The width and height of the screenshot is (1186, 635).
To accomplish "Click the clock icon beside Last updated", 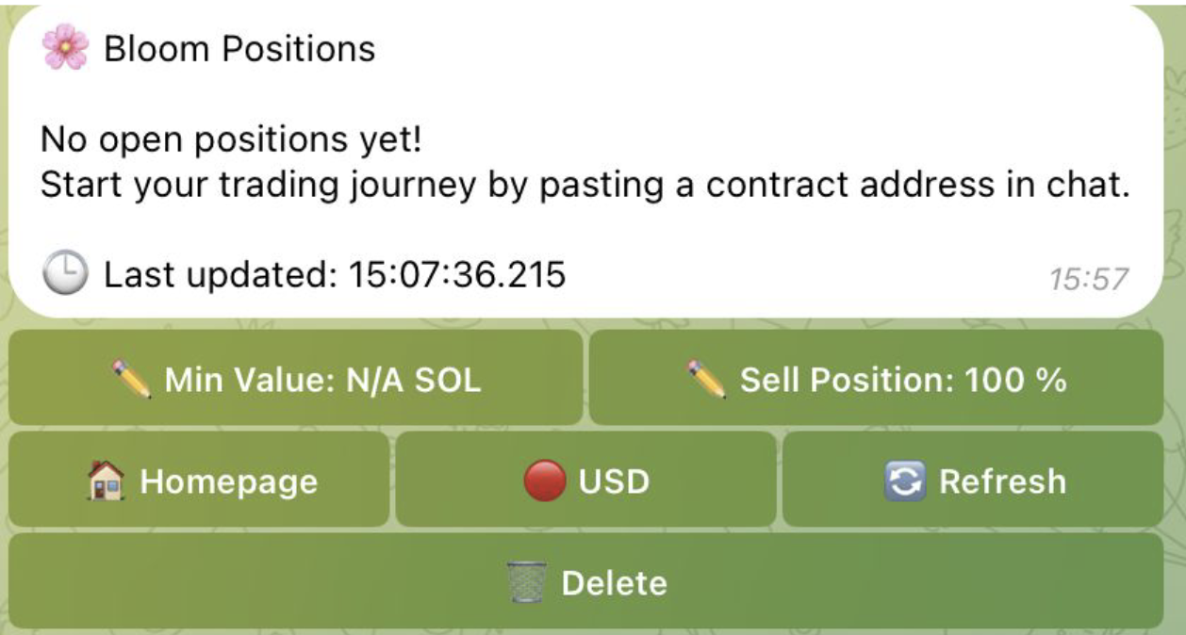I will [65, 274].
